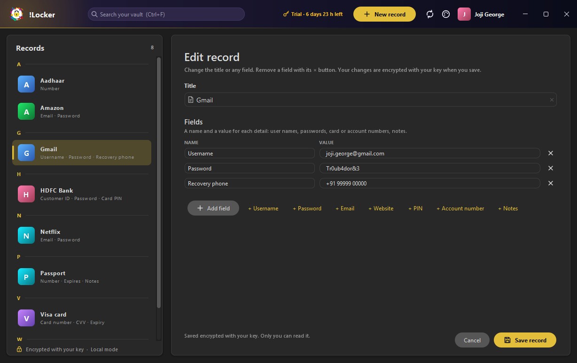Click the joji.george@gmail.com value field
Screen dimensions: 577x363
tap(429, 153)
